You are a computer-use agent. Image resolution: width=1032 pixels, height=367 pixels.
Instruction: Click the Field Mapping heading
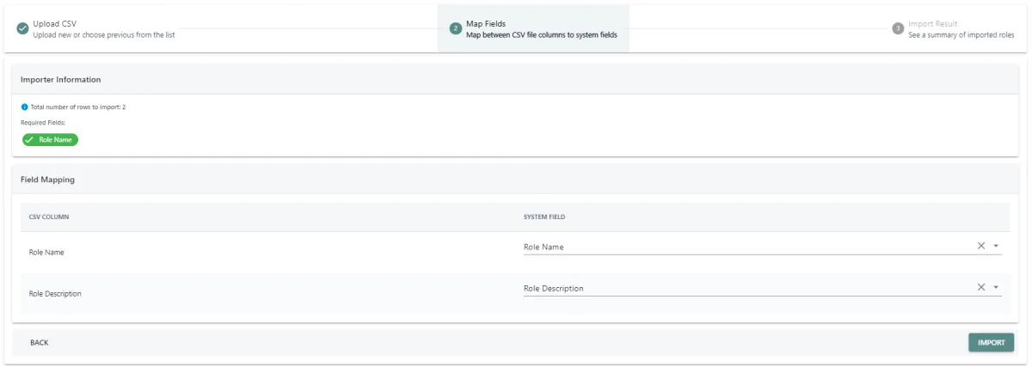(x=47, y=180)
